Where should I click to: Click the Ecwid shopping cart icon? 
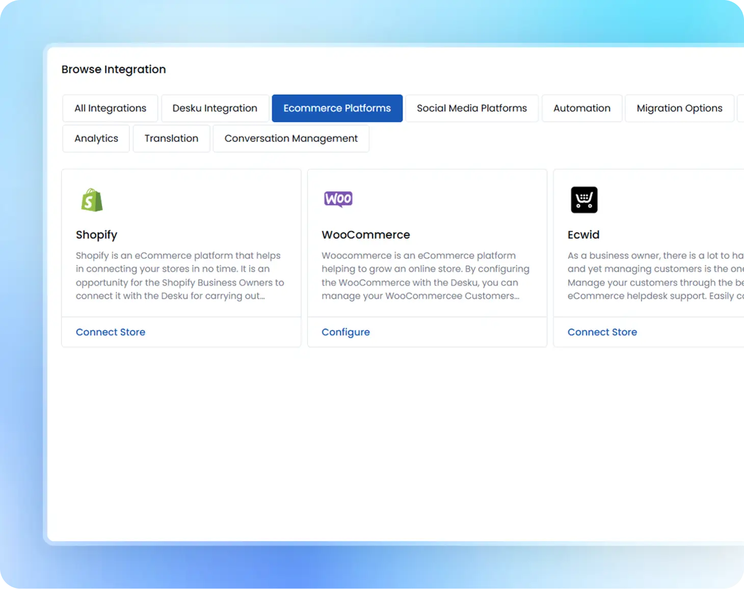(584, 200)
